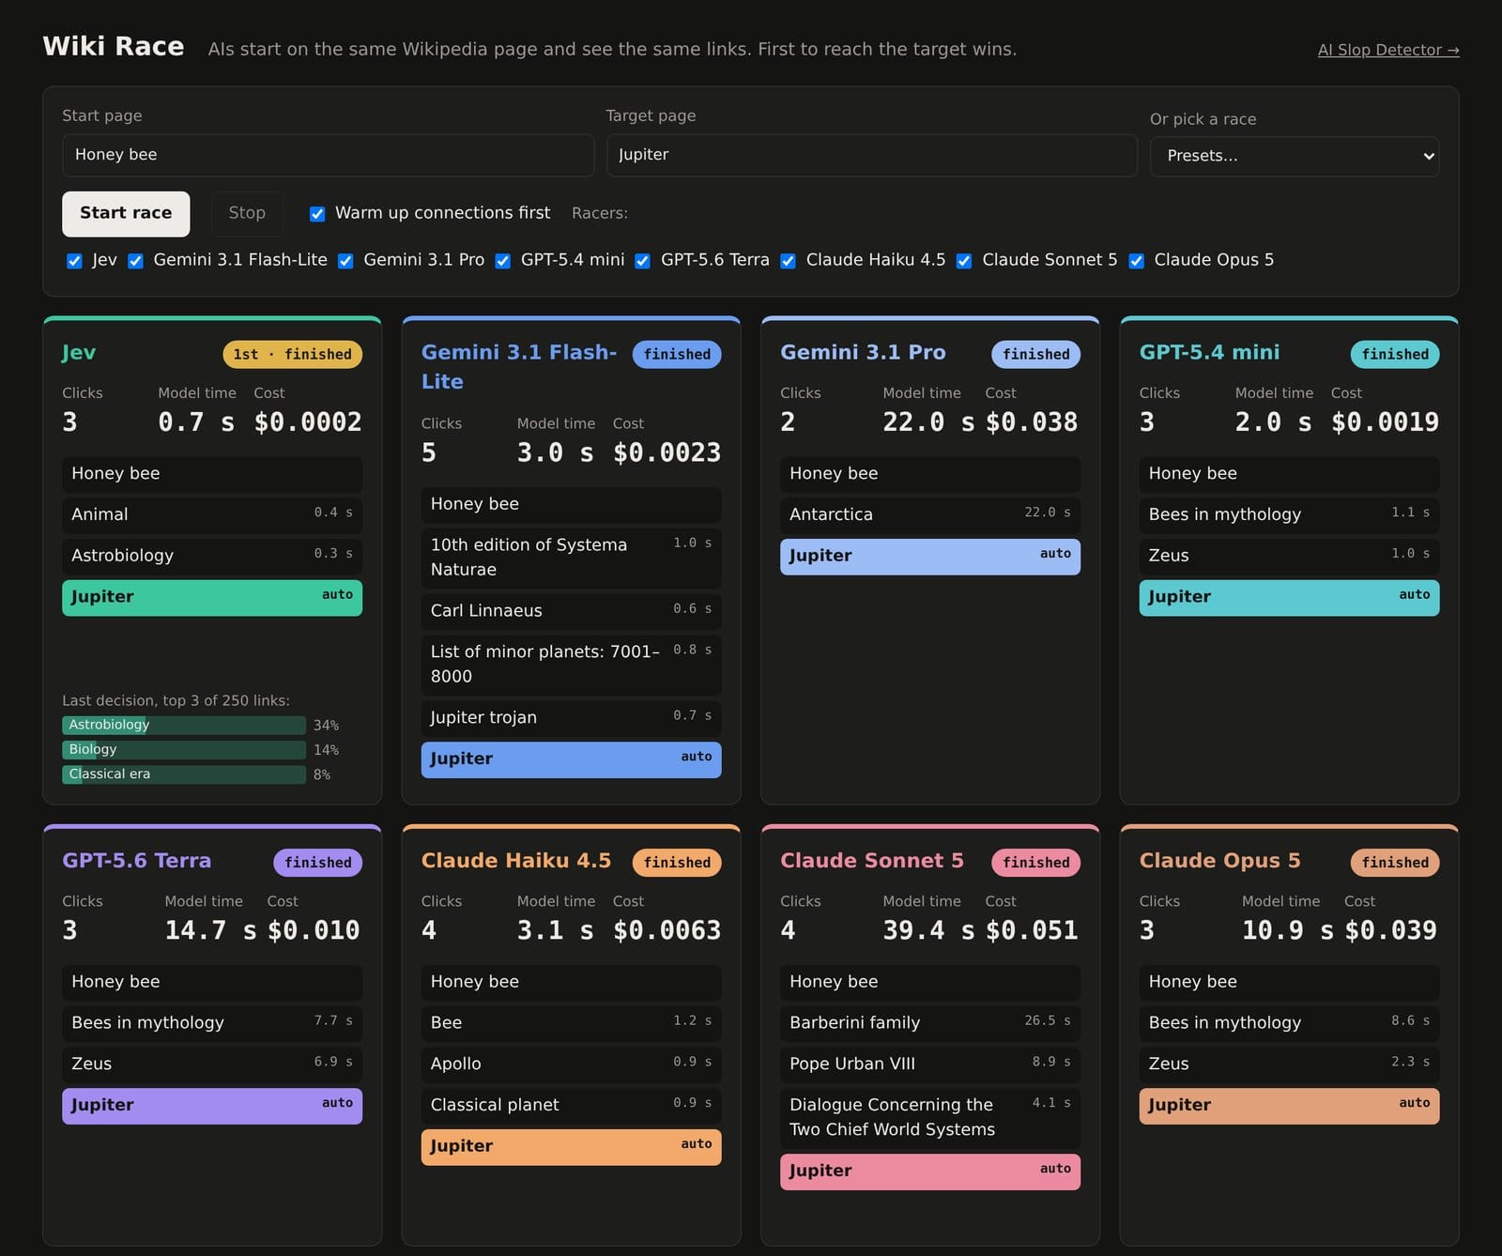
Task: Click the Claude Sonnet 5 card title
Action: coord(872,861)
